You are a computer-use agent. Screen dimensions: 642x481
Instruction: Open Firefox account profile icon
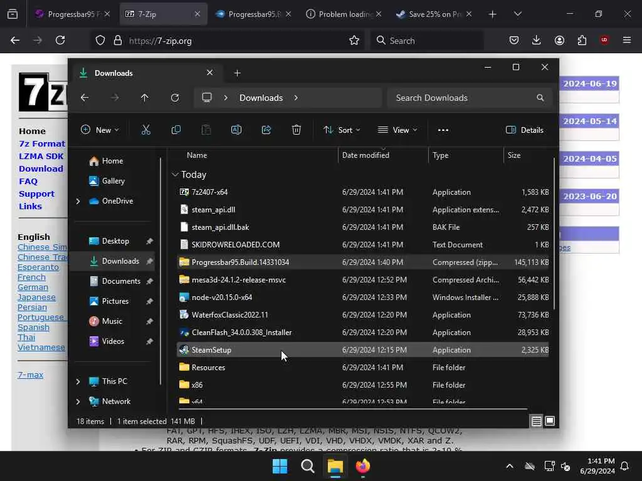(559, 40)
